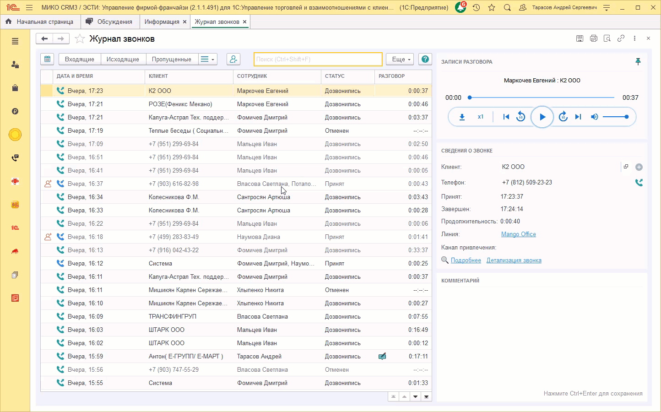Expand the Еще dropdown menu

(x=400, y=59)
